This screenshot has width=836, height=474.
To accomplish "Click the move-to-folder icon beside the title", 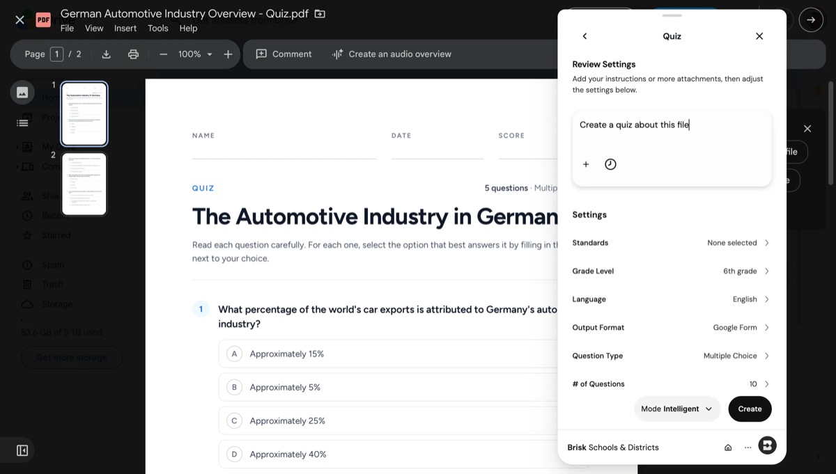I will [x=320, y=14].
